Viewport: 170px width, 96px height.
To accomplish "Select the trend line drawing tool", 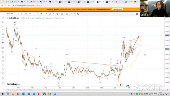I will (3, 18).
